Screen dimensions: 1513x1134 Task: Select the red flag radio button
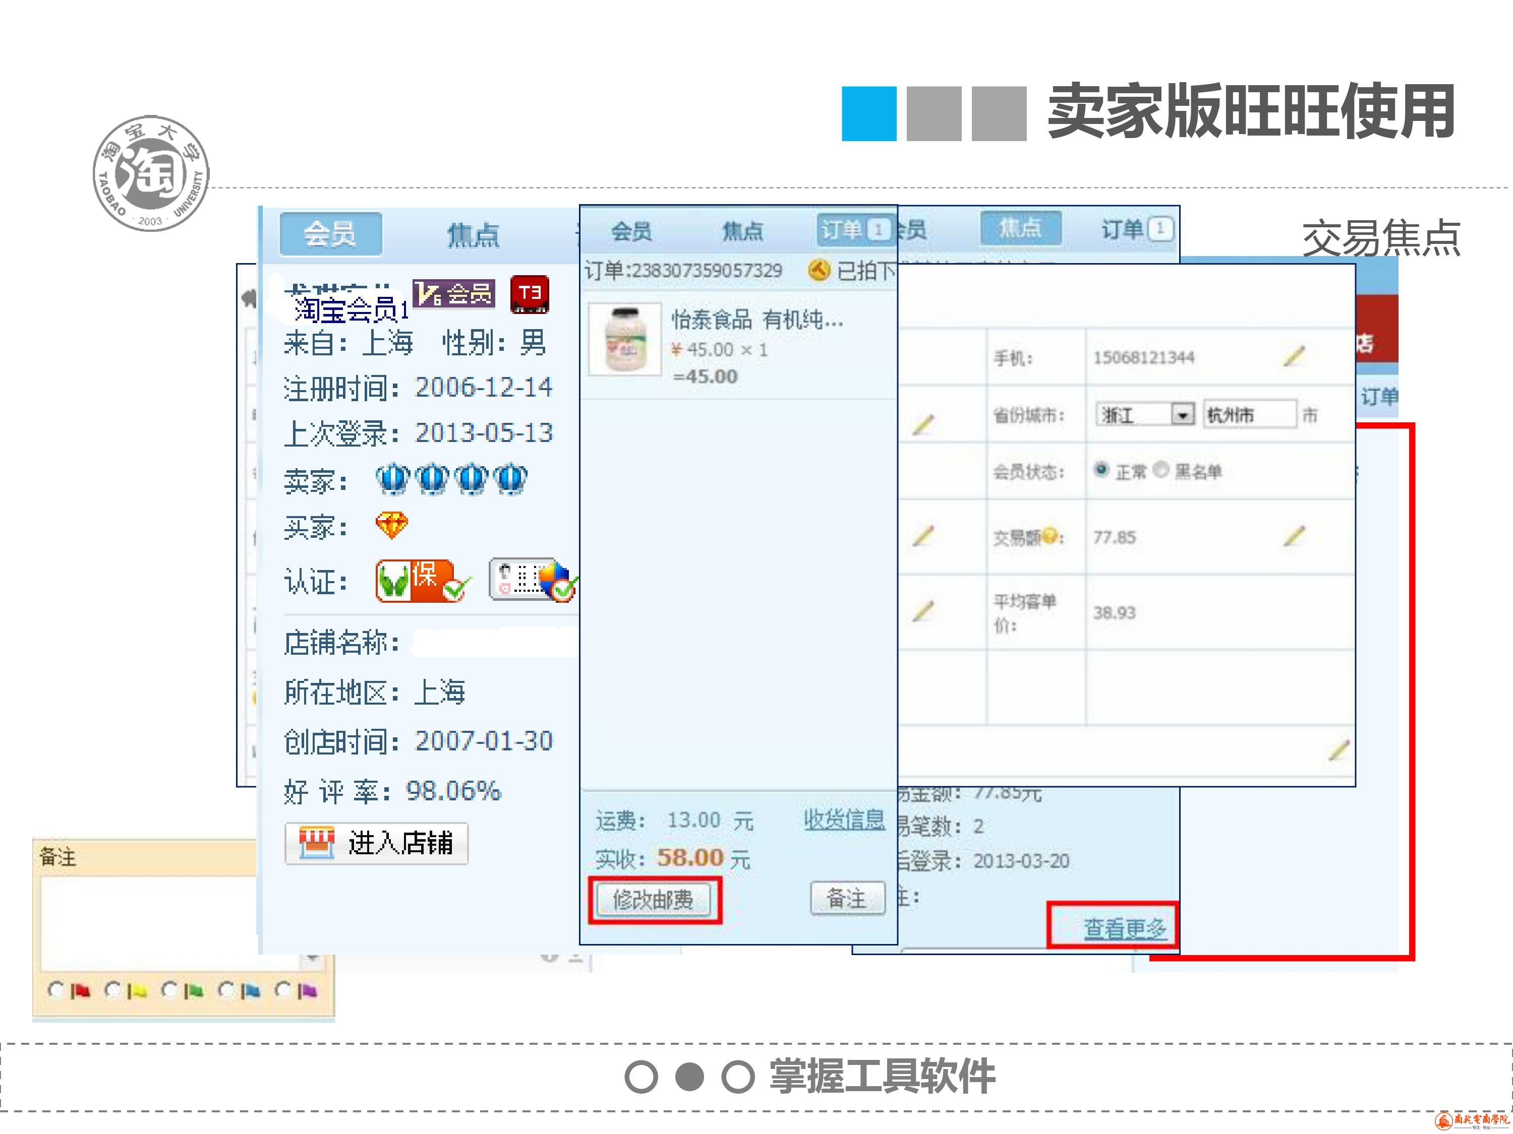pos(55,990)
